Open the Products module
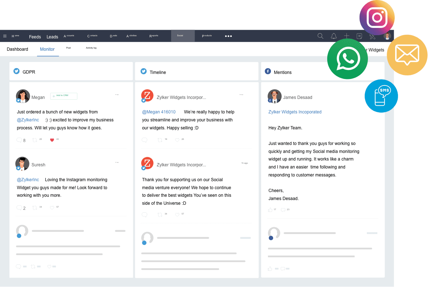The image size is (434, 287). 207,36
